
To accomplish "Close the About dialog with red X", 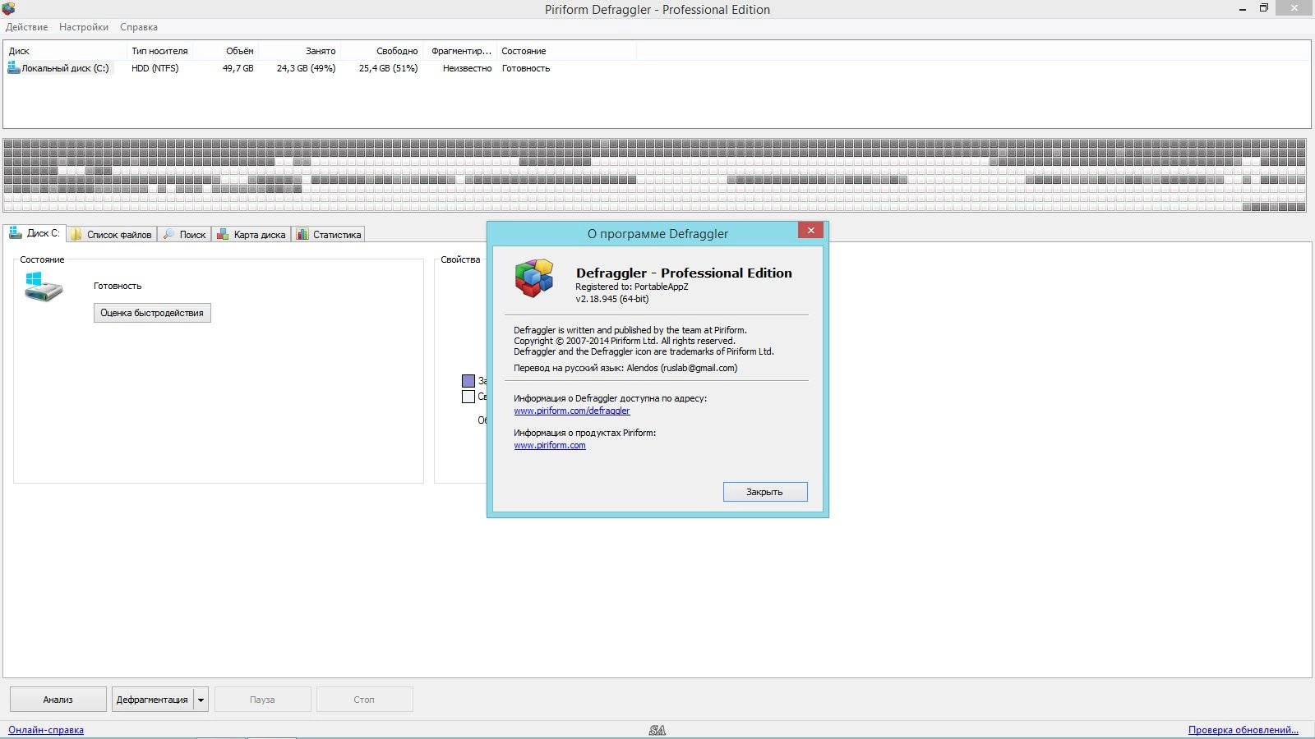I will (810, 231).
